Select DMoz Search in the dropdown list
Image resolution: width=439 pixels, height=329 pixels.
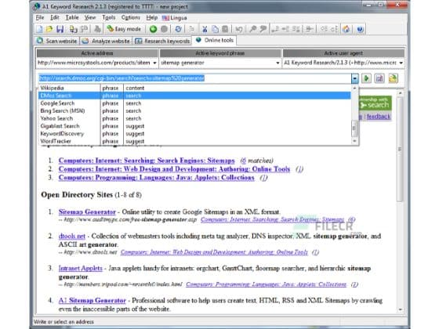[194, 96]
